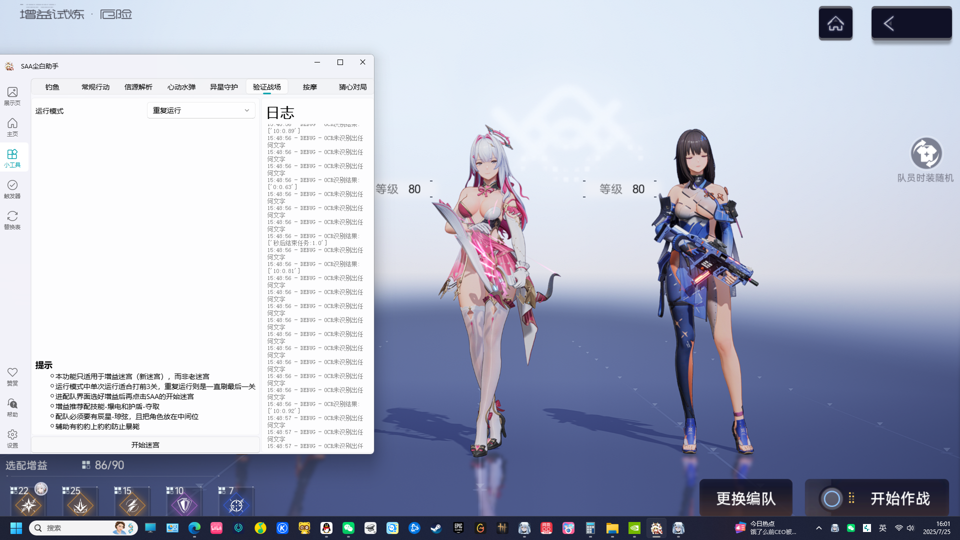This screenshot has width=960, height=540.
Task: Open the 展示页 sidebar page
Action: coord(12,96)
